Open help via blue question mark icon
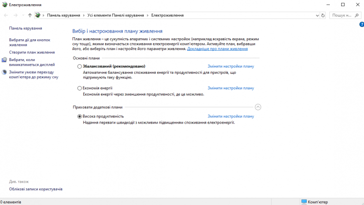This screenshot has width=364, height=205. tap(362, 24)
